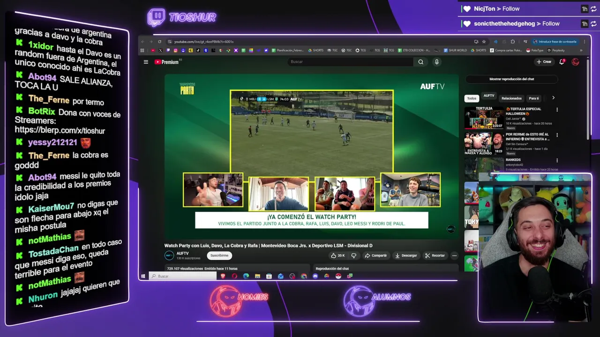Screen dimensions: 600x337
Task: Open Microsoft Edge from the taskbar
Action: (x=246, y=276)
